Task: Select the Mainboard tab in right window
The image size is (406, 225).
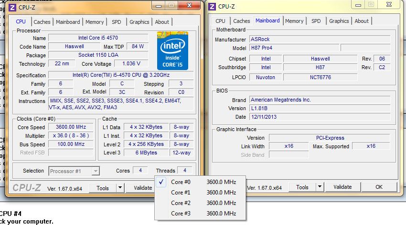Action: point(267,20)
